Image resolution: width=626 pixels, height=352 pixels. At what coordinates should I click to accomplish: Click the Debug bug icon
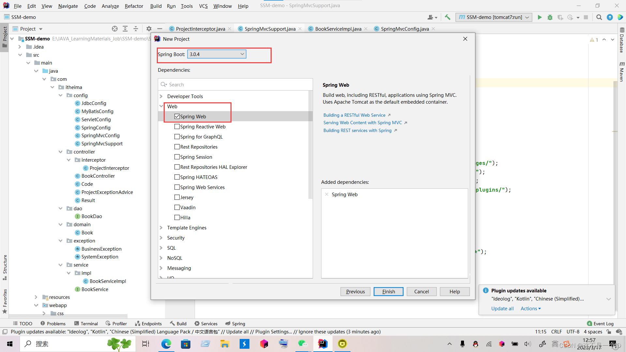coord(550,17)
